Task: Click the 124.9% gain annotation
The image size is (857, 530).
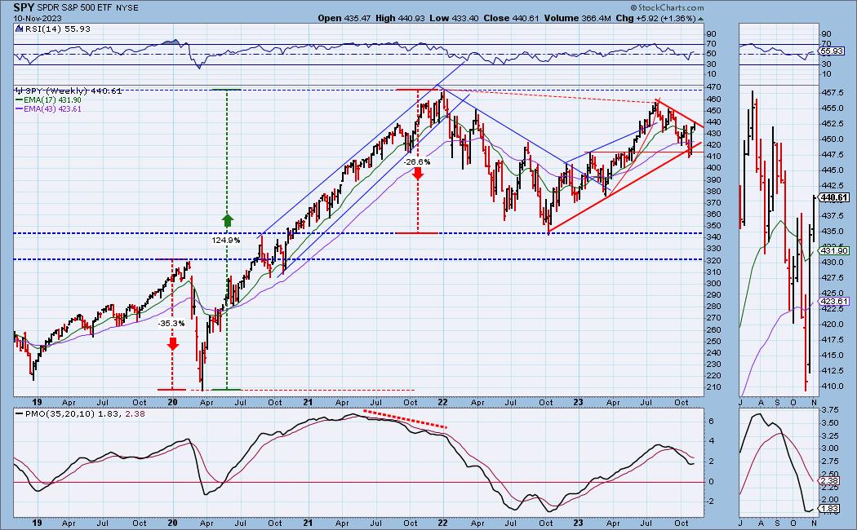Action: point(226,240)
